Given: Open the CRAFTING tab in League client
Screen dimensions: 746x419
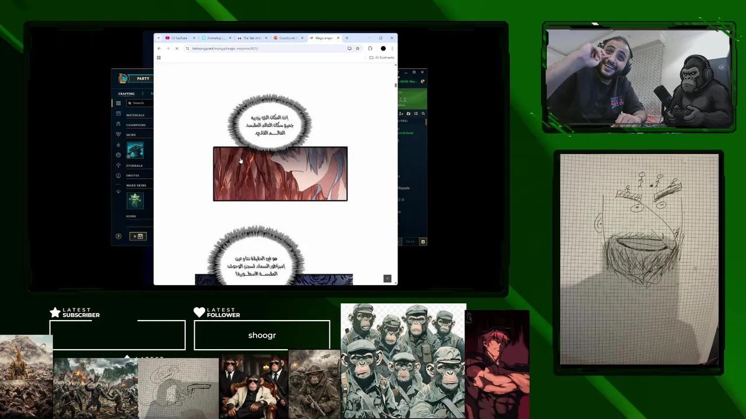Looking at the screenshot, I should [126, 94].
